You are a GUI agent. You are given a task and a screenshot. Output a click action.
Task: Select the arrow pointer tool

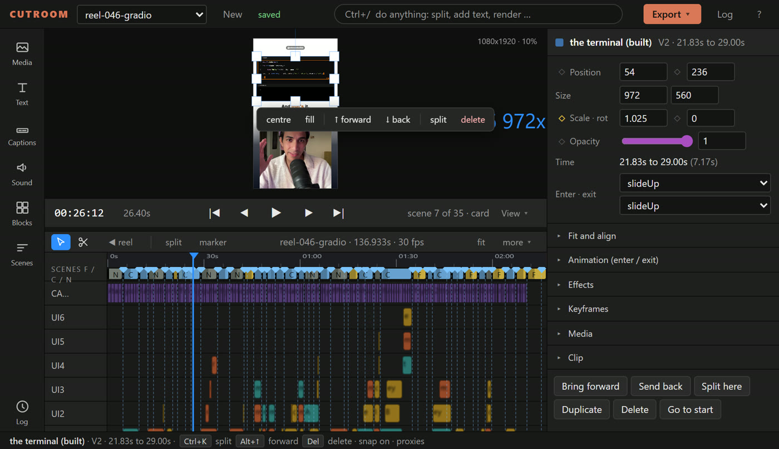pos(61,242)
